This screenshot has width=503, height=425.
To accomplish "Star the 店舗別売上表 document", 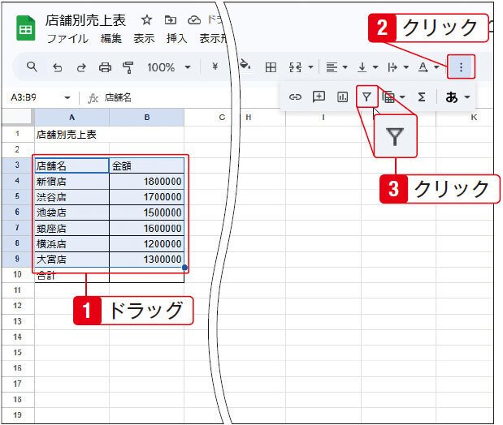I will click(146, 20).
